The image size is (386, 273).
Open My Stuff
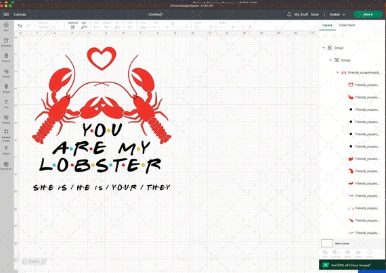coord(301,14)
